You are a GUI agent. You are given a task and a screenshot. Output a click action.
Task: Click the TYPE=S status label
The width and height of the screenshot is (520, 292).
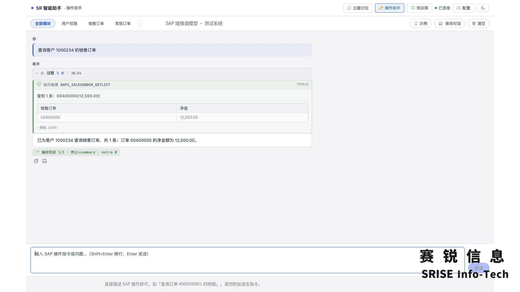click(302, 84)
